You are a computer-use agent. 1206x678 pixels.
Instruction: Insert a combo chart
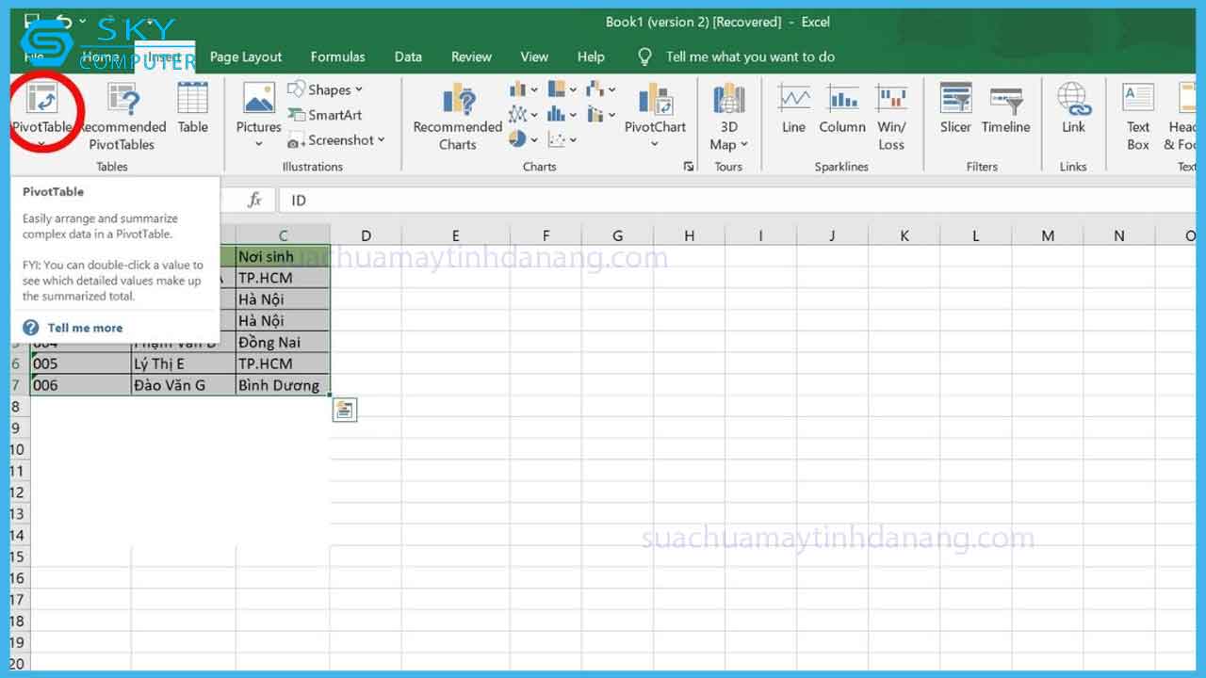[600, 114]
